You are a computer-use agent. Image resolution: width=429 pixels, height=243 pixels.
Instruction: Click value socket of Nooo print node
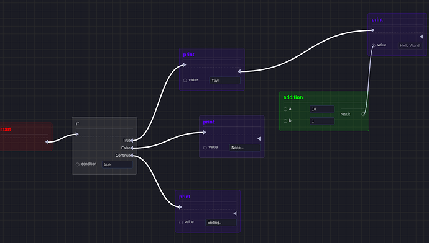coord(205,148)
